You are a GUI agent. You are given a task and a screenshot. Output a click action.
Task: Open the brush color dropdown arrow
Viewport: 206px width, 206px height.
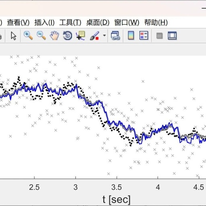coord(104,35)
